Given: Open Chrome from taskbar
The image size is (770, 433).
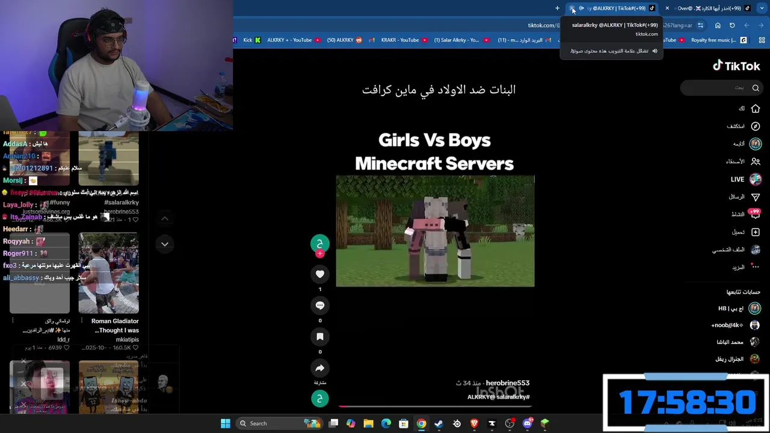Looking at the screenshot, I should pos(421,423).
